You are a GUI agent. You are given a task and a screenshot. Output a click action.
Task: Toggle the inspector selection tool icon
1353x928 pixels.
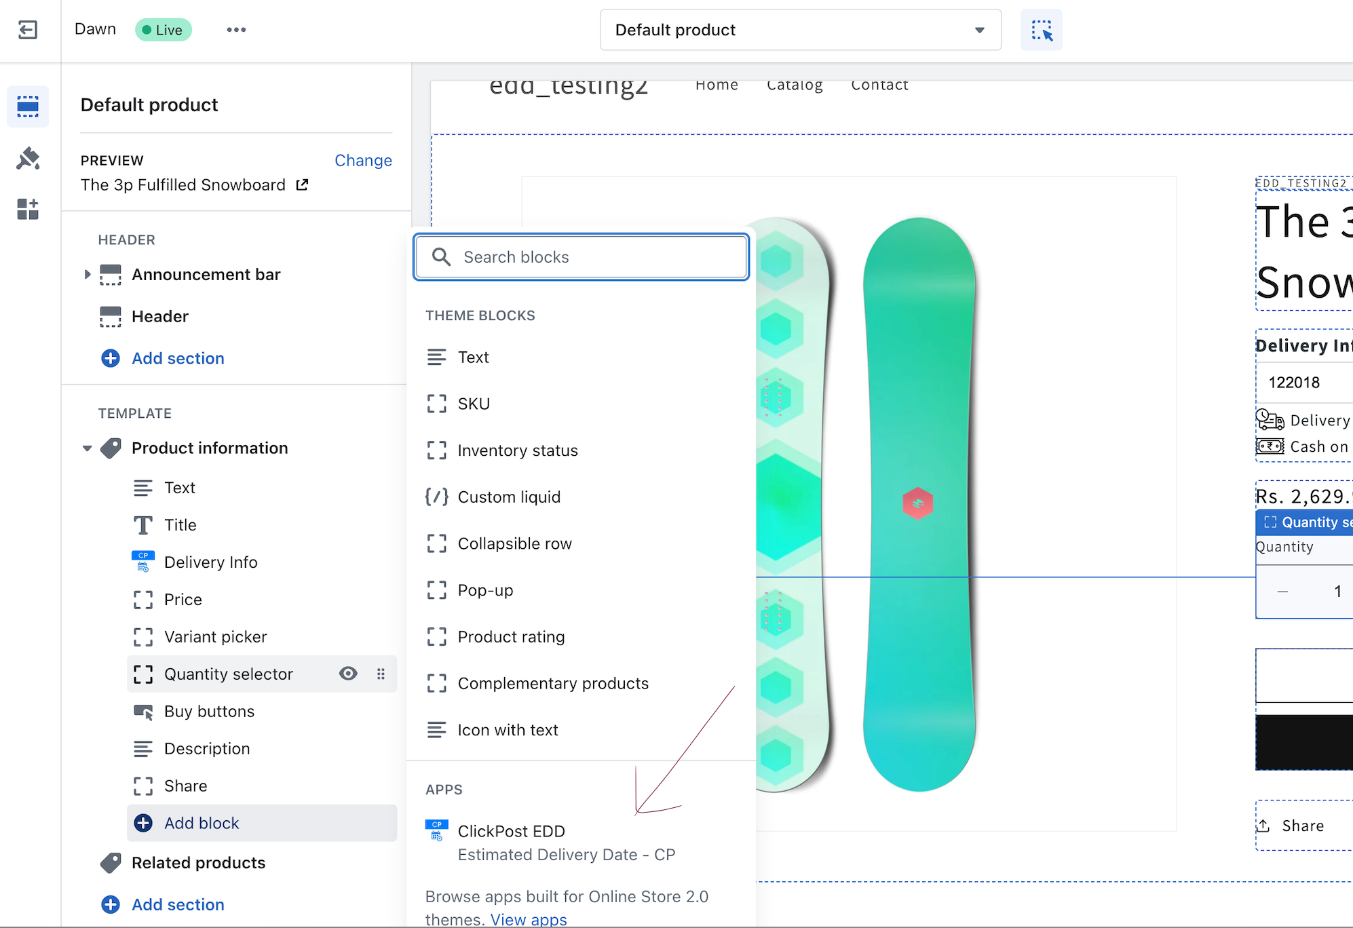(x=1041, y=30)
